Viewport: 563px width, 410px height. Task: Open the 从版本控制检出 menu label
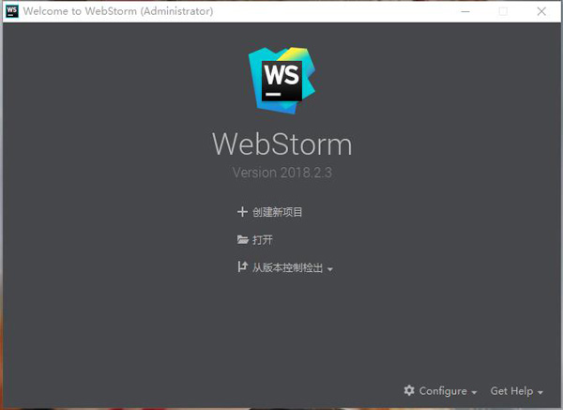pyautogui.click(x=288, y=267)
